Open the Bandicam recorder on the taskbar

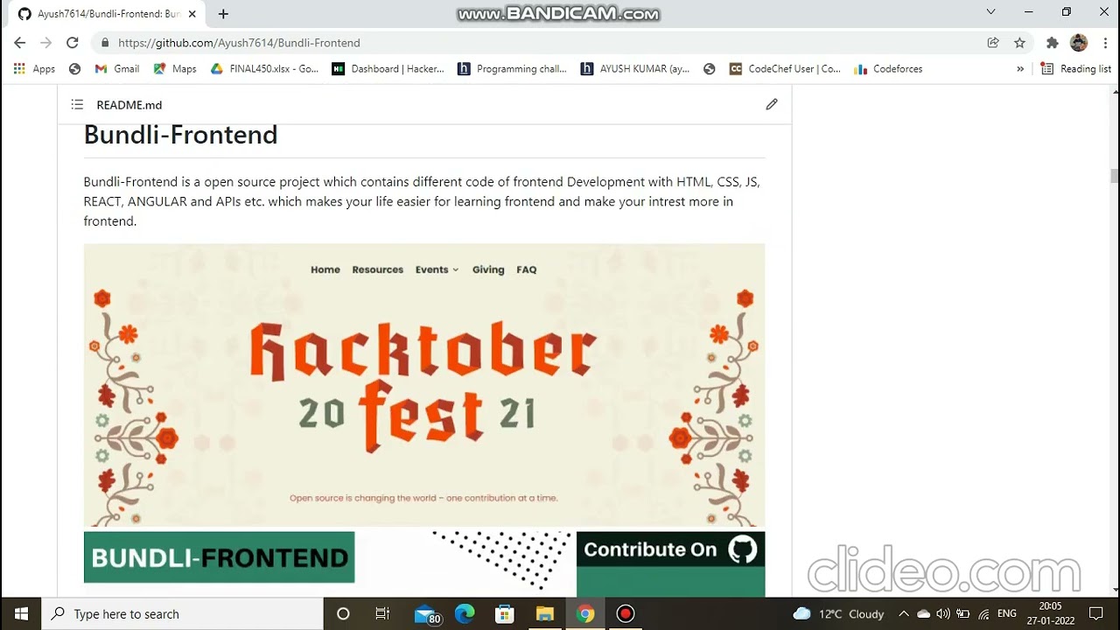[x=625, y=613]
